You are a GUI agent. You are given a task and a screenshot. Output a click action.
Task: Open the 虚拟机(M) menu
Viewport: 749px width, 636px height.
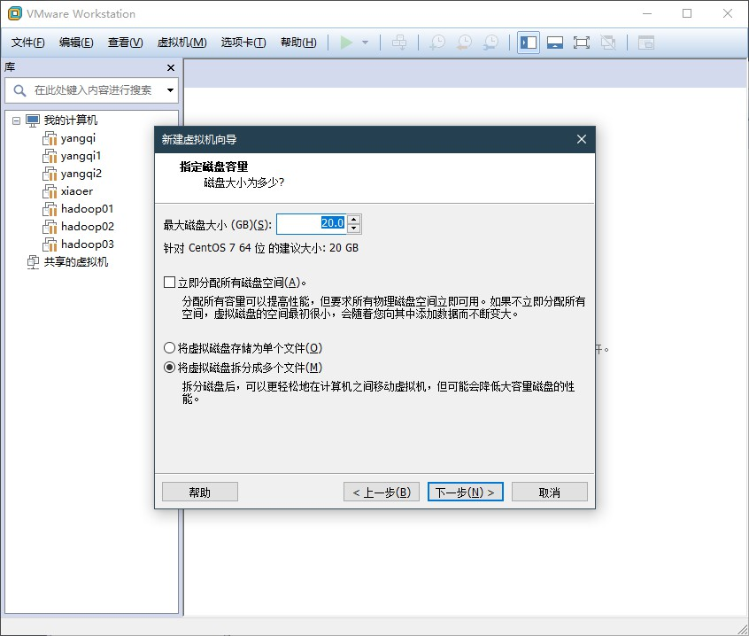coord(182,43)
